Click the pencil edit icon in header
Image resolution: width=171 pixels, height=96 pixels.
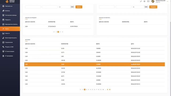[x=141, y=1]
